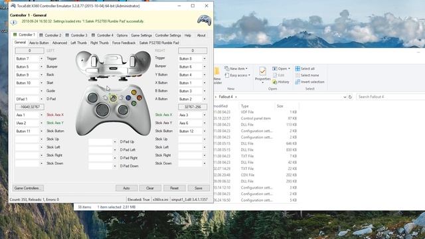Image resolution: width=425 pixels, height=239 pixels.
Task: Click the Control panel item row in Explorer
Action: (255, 118)
